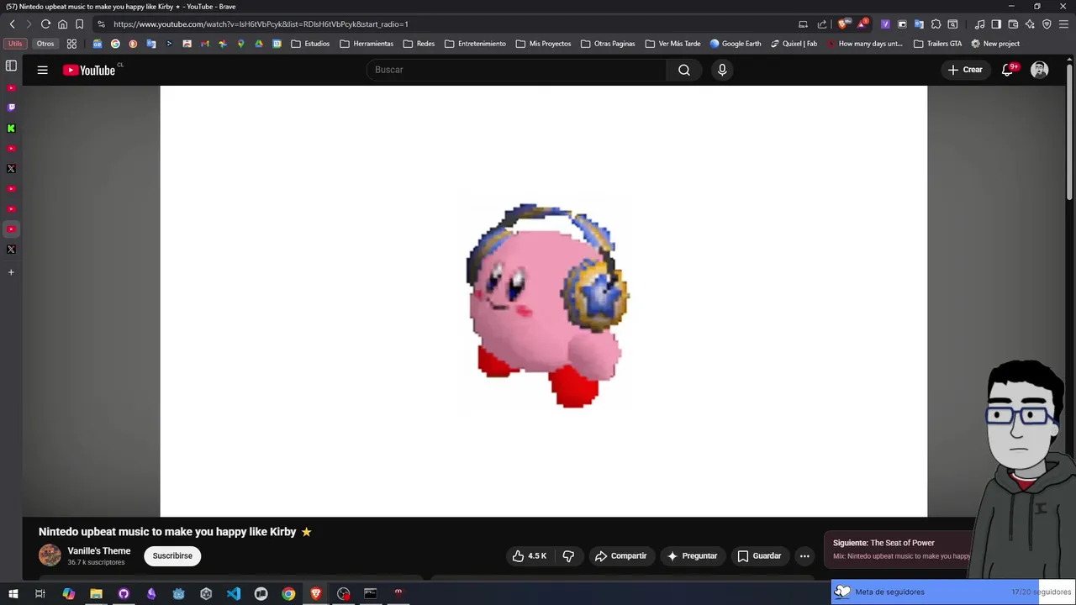Reload the page with the refresh icon
This screenshot has width=1076, height=605.
(45, 24)
